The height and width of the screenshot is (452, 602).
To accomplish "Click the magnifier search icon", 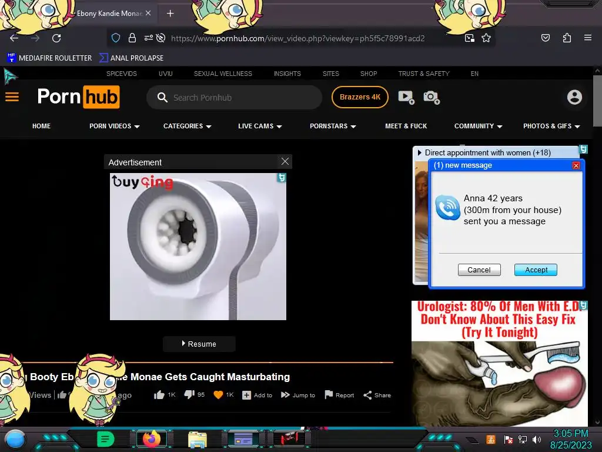I will click(162, 97).
